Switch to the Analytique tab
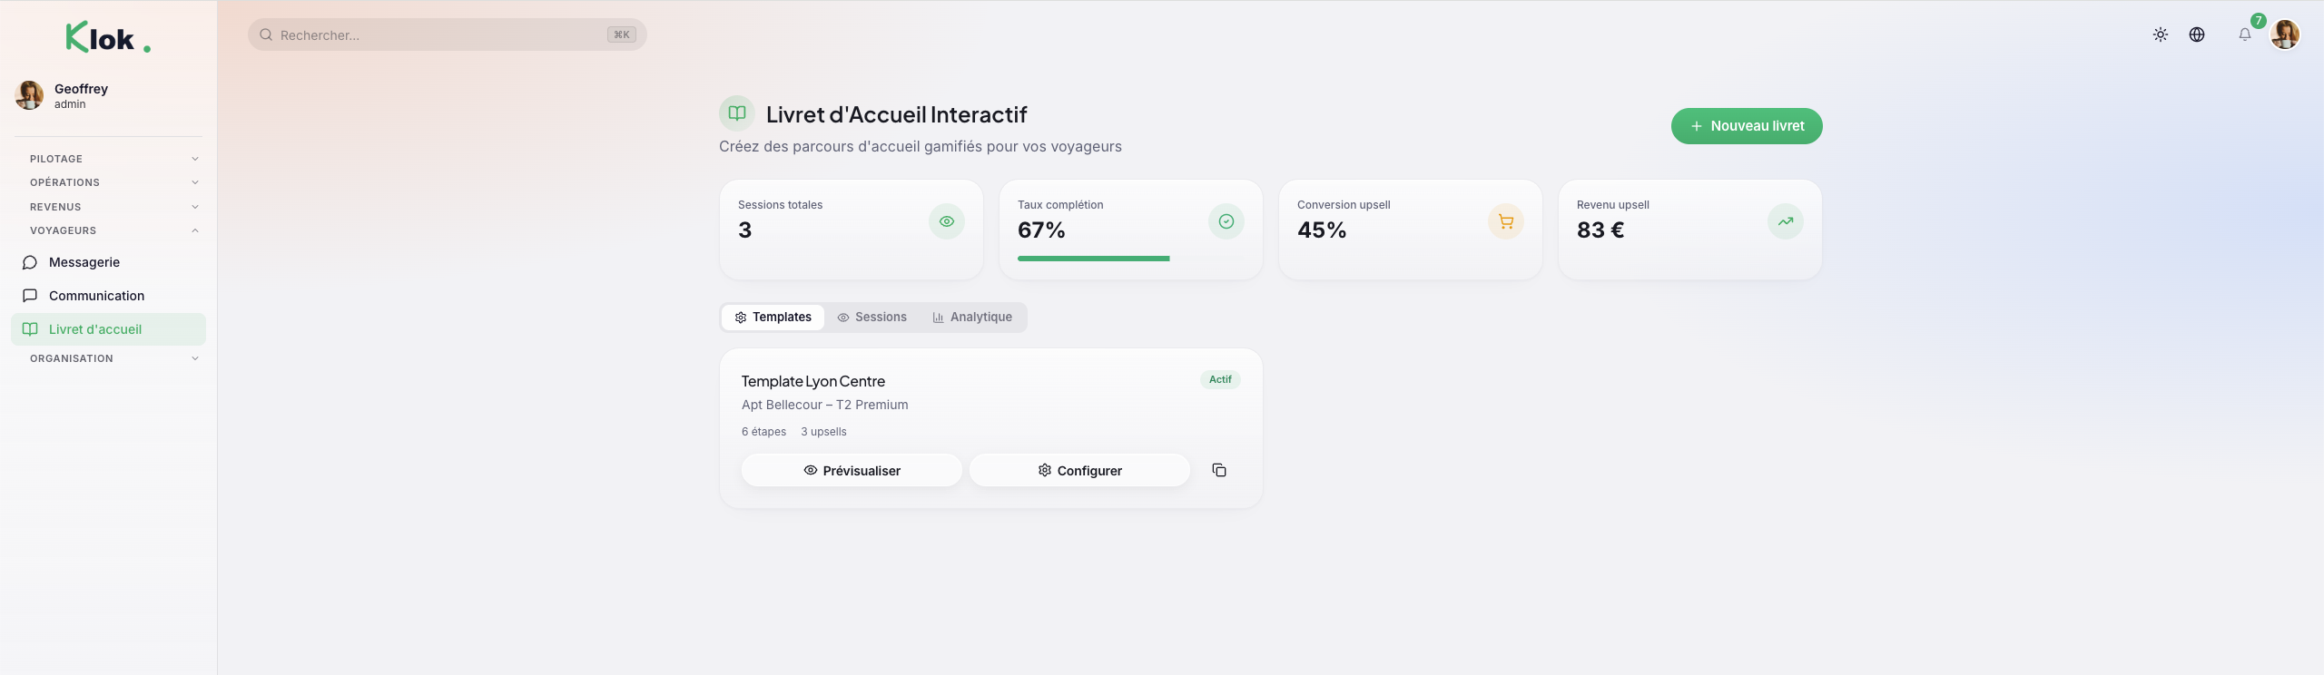 click(972, 318)
